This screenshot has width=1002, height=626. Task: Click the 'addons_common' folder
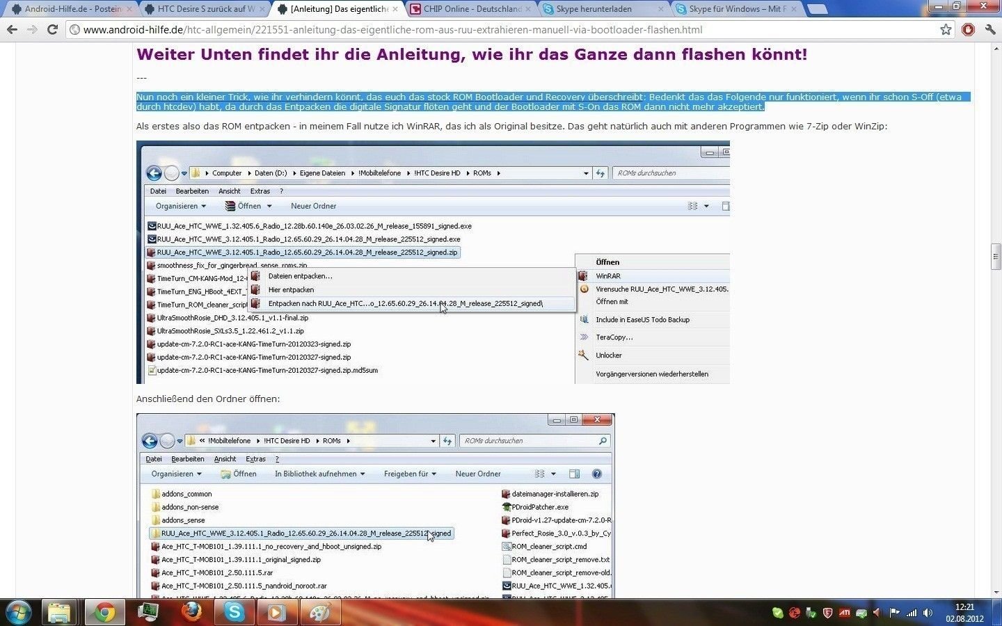click(x=182, y=494)
